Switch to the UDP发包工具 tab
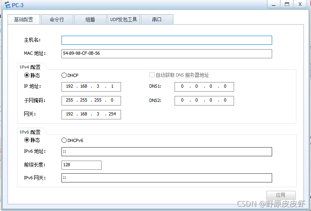Viewport: 311px width, 211px height. coord(124,19)
